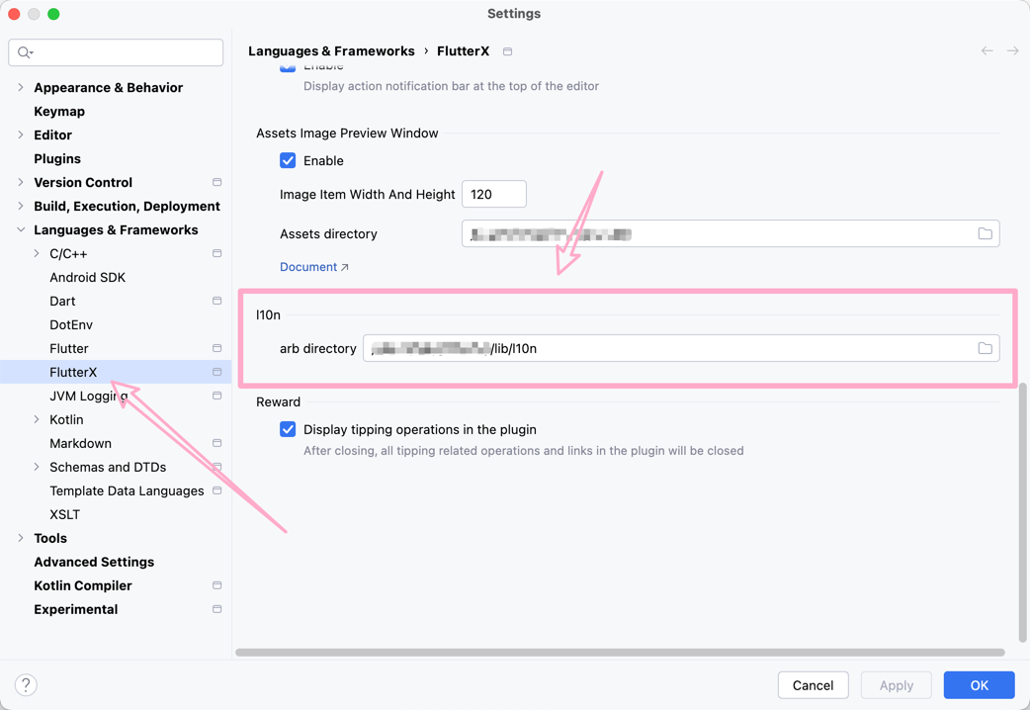Click the Experimental project-level icon

216,609
